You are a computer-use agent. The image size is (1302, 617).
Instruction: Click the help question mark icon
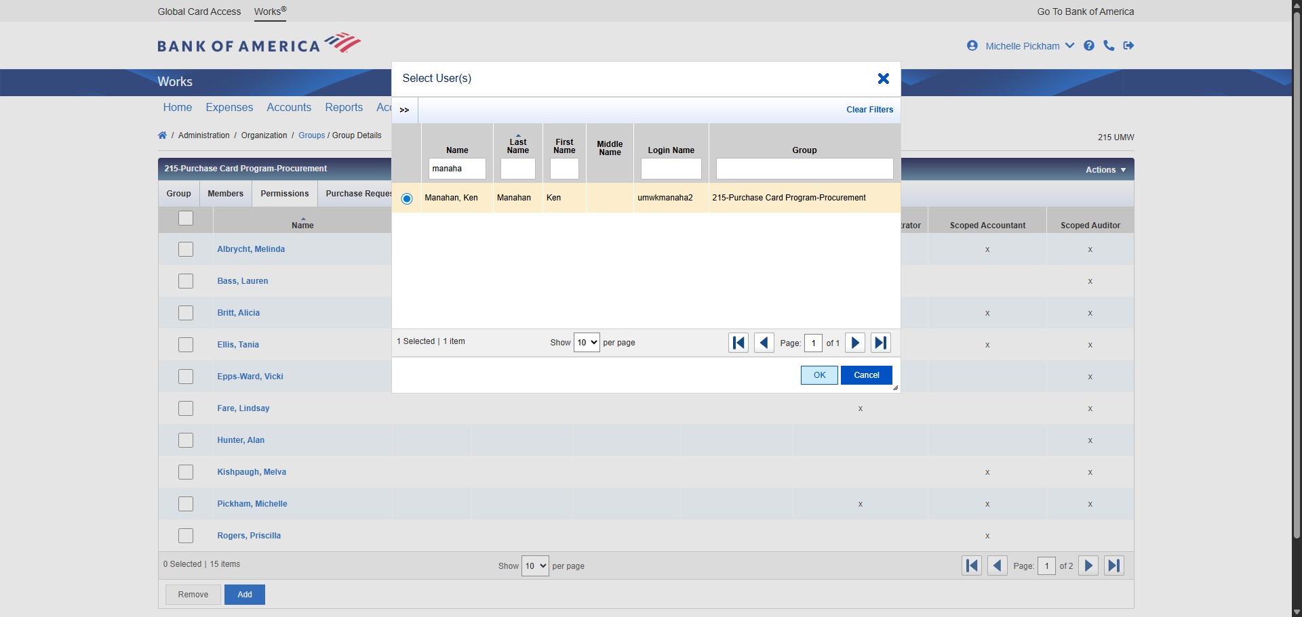1088,46
